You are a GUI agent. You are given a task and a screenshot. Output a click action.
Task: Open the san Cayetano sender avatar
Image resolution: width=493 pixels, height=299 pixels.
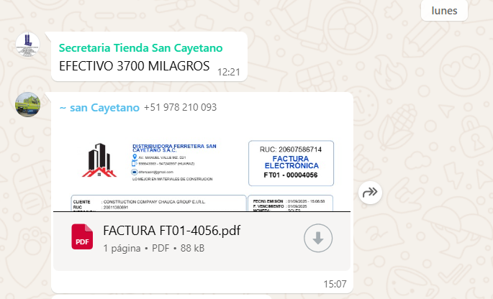point(27,105)
